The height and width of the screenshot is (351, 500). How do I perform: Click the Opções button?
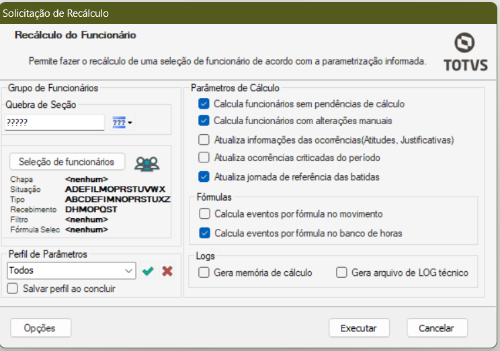coord(40,328)
